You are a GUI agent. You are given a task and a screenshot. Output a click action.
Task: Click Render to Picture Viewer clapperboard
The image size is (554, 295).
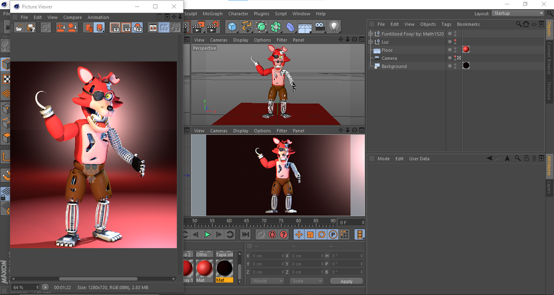coord(199,27)
